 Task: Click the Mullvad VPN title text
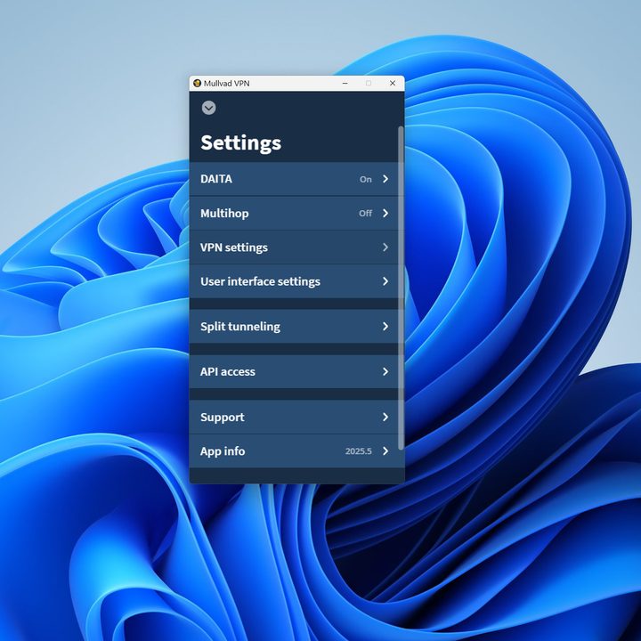pyautogui.click(x=226, y=84)
